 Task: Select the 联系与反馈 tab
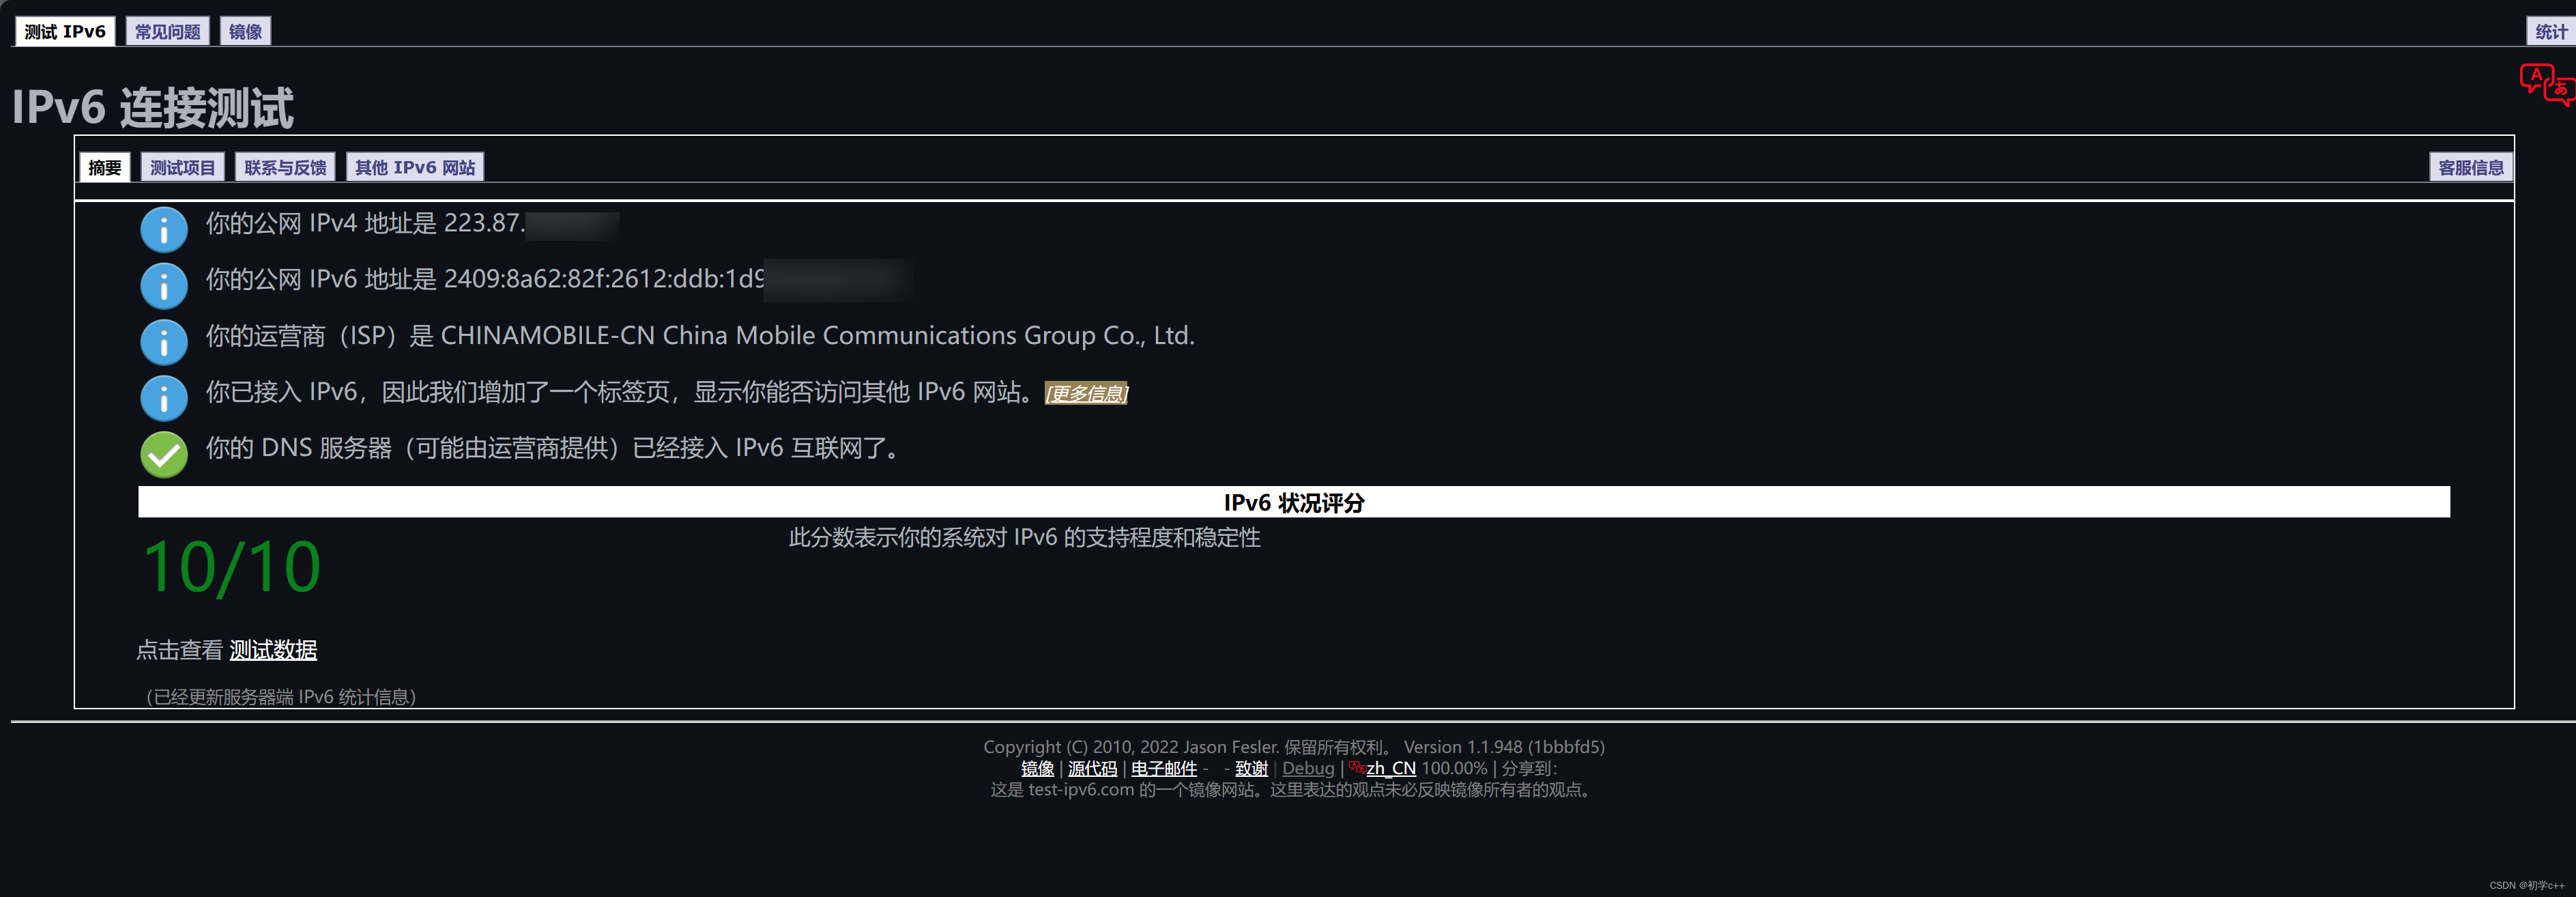[x=285, y=167]
